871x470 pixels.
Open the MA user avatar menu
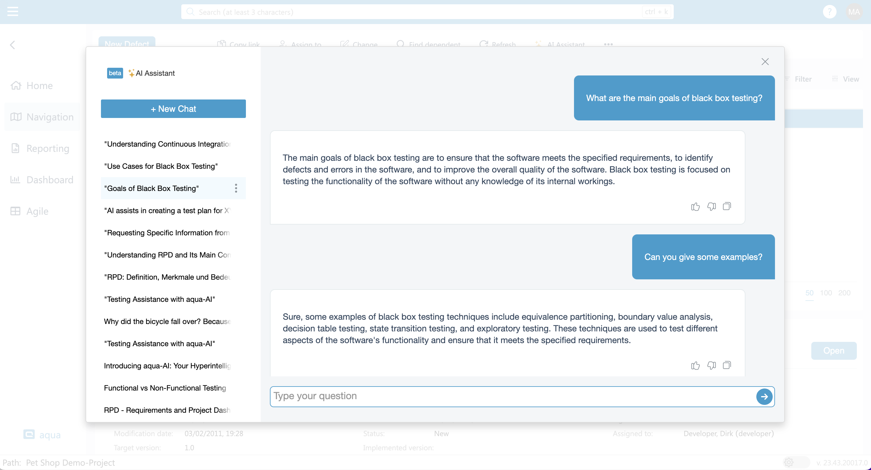tap(854, 12)
